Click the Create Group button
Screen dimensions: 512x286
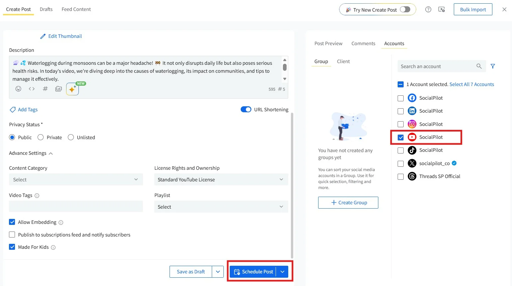point(348,203)
